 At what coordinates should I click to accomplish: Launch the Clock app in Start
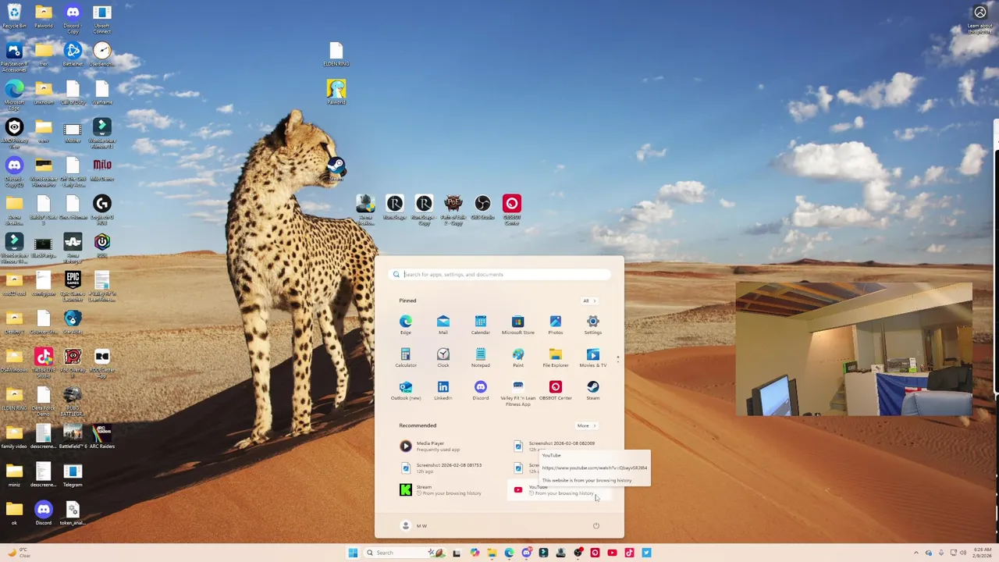pyautogui.click(x=443, y=357)
